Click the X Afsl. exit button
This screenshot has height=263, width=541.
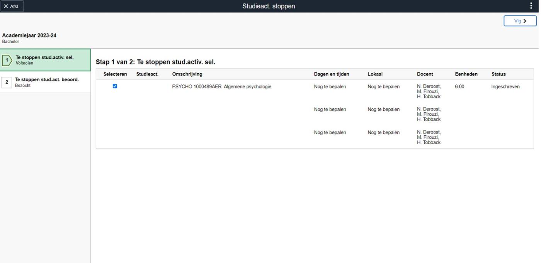(12, 6)
